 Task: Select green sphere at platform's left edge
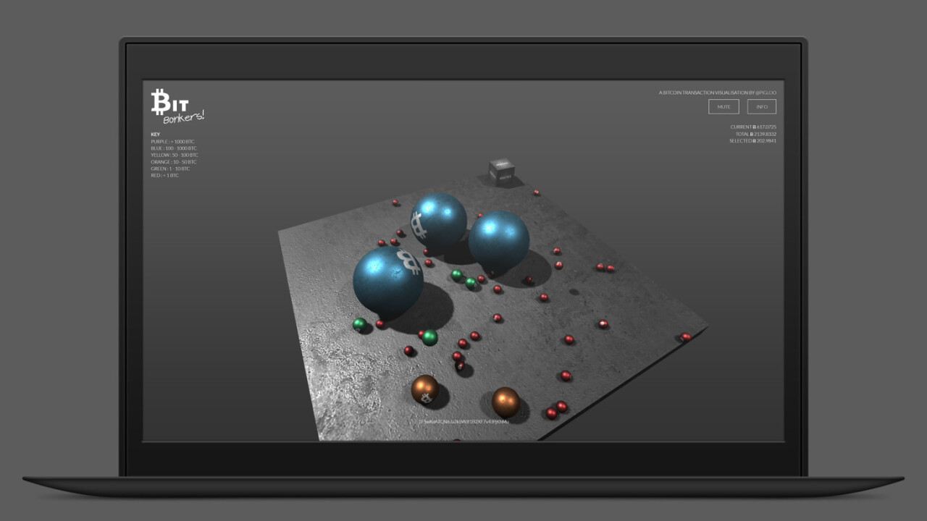[x=359, y=324]
